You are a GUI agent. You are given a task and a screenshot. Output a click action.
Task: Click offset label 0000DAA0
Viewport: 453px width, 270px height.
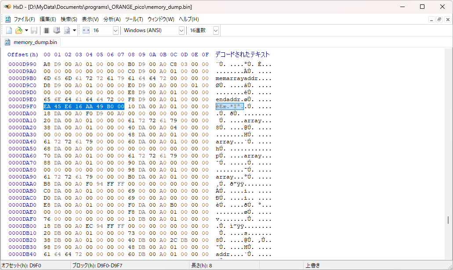point(22,184)
